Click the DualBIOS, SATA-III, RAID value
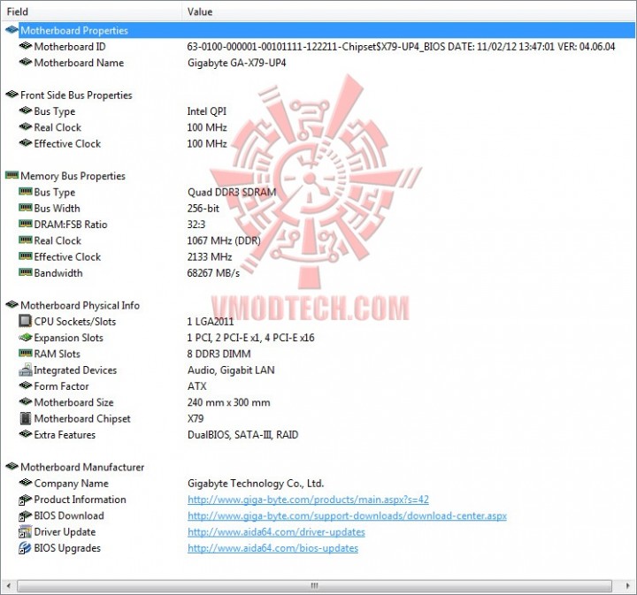This screenshot has height=595, width=637. (243, 435)
